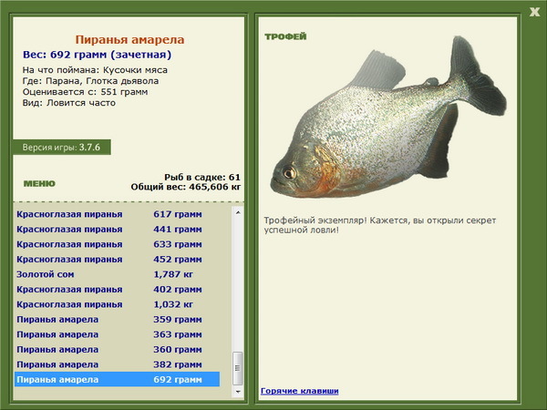The image size is (547, 410).
Task: Click На что поймана: Кусочки мяса line
Action: tap(95, 70)
